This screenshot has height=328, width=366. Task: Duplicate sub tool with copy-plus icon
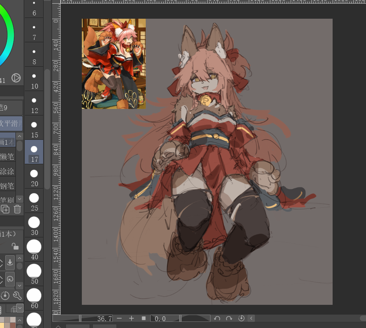coord(5,209)
